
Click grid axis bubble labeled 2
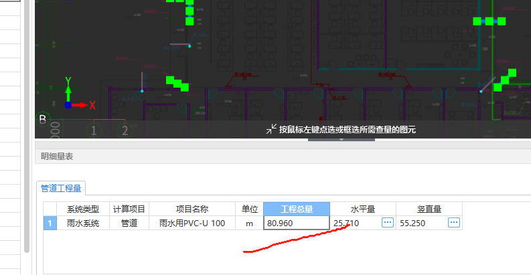pyautogui.click(x=125, y=130)
